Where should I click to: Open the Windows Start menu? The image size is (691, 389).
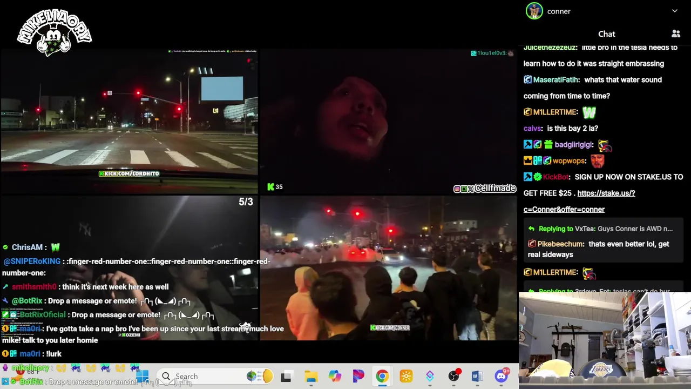coord(143,376)
